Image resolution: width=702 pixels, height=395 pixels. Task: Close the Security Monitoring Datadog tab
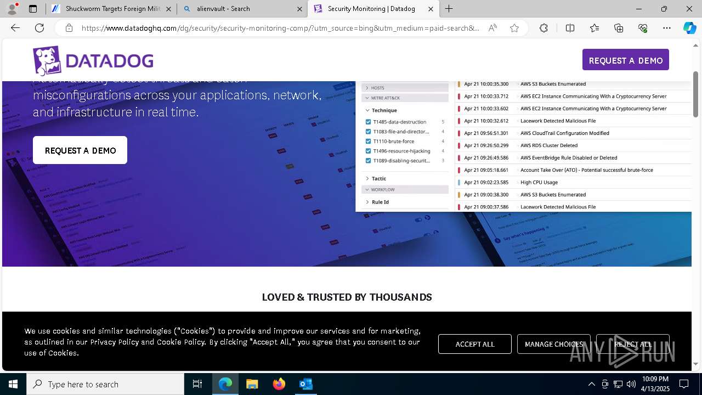[431, 9]
